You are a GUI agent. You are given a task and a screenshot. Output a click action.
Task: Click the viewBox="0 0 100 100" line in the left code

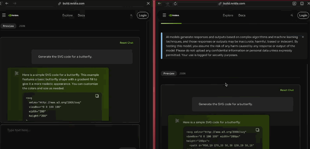point(45,107)
